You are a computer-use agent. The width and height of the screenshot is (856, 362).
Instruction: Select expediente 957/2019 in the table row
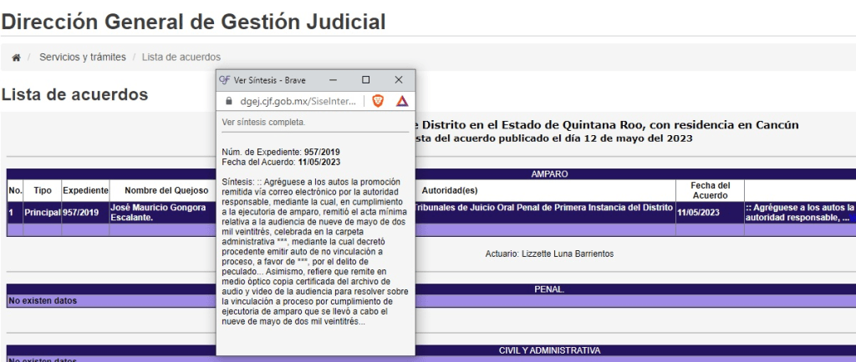(80, 213)
